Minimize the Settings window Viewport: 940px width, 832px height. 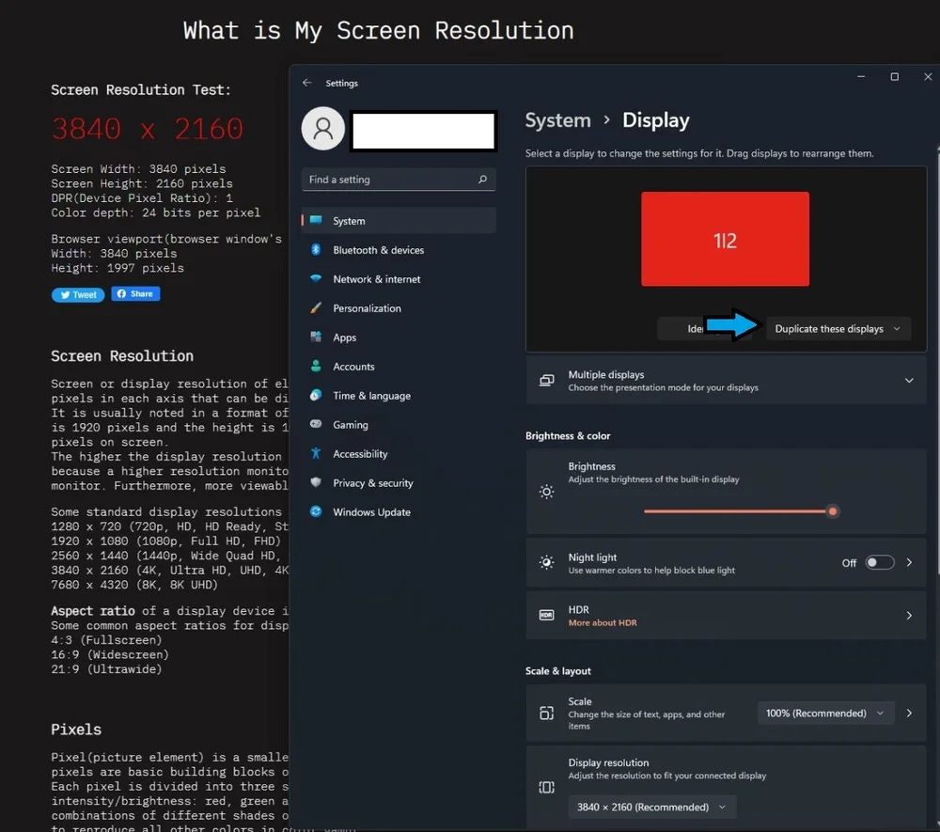[861, 77]
